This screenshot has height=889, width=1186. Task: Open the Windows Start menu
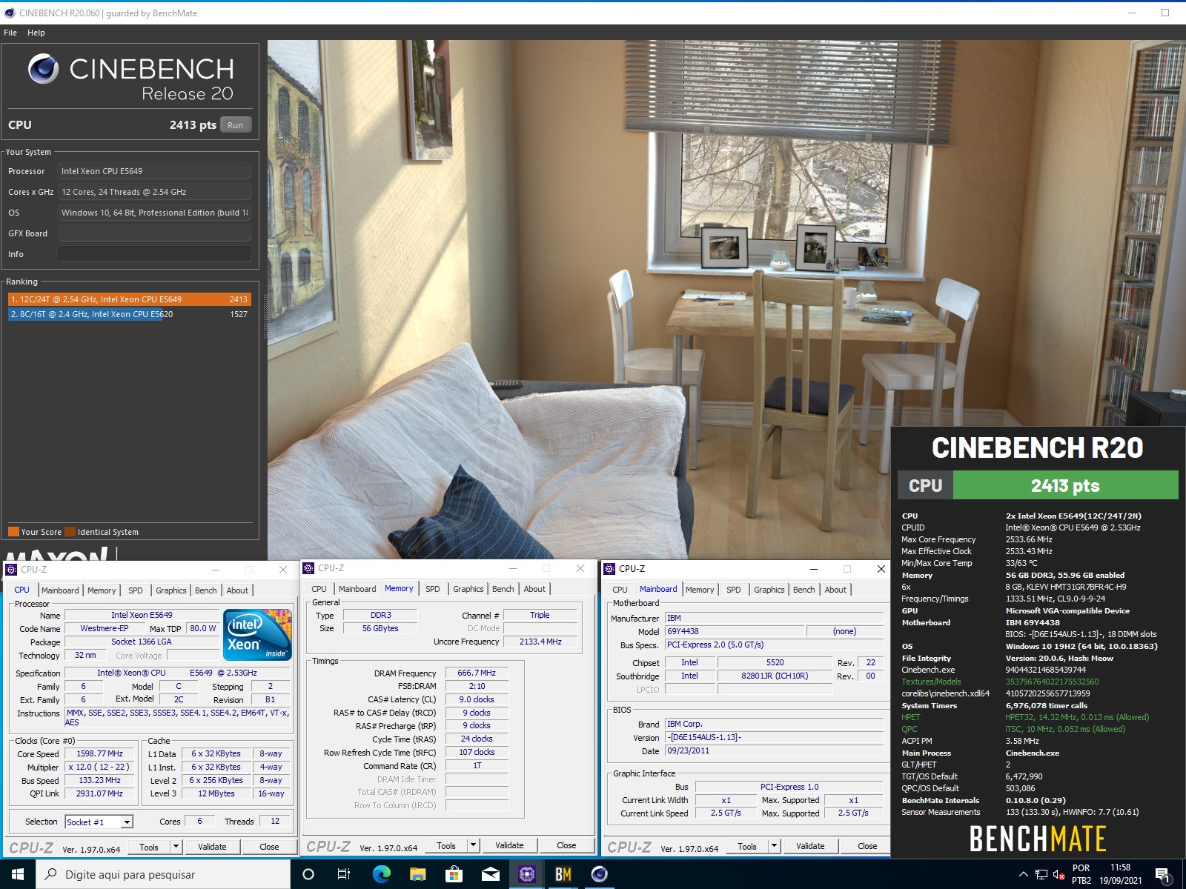pyautogui.click(x=18, y=874)
